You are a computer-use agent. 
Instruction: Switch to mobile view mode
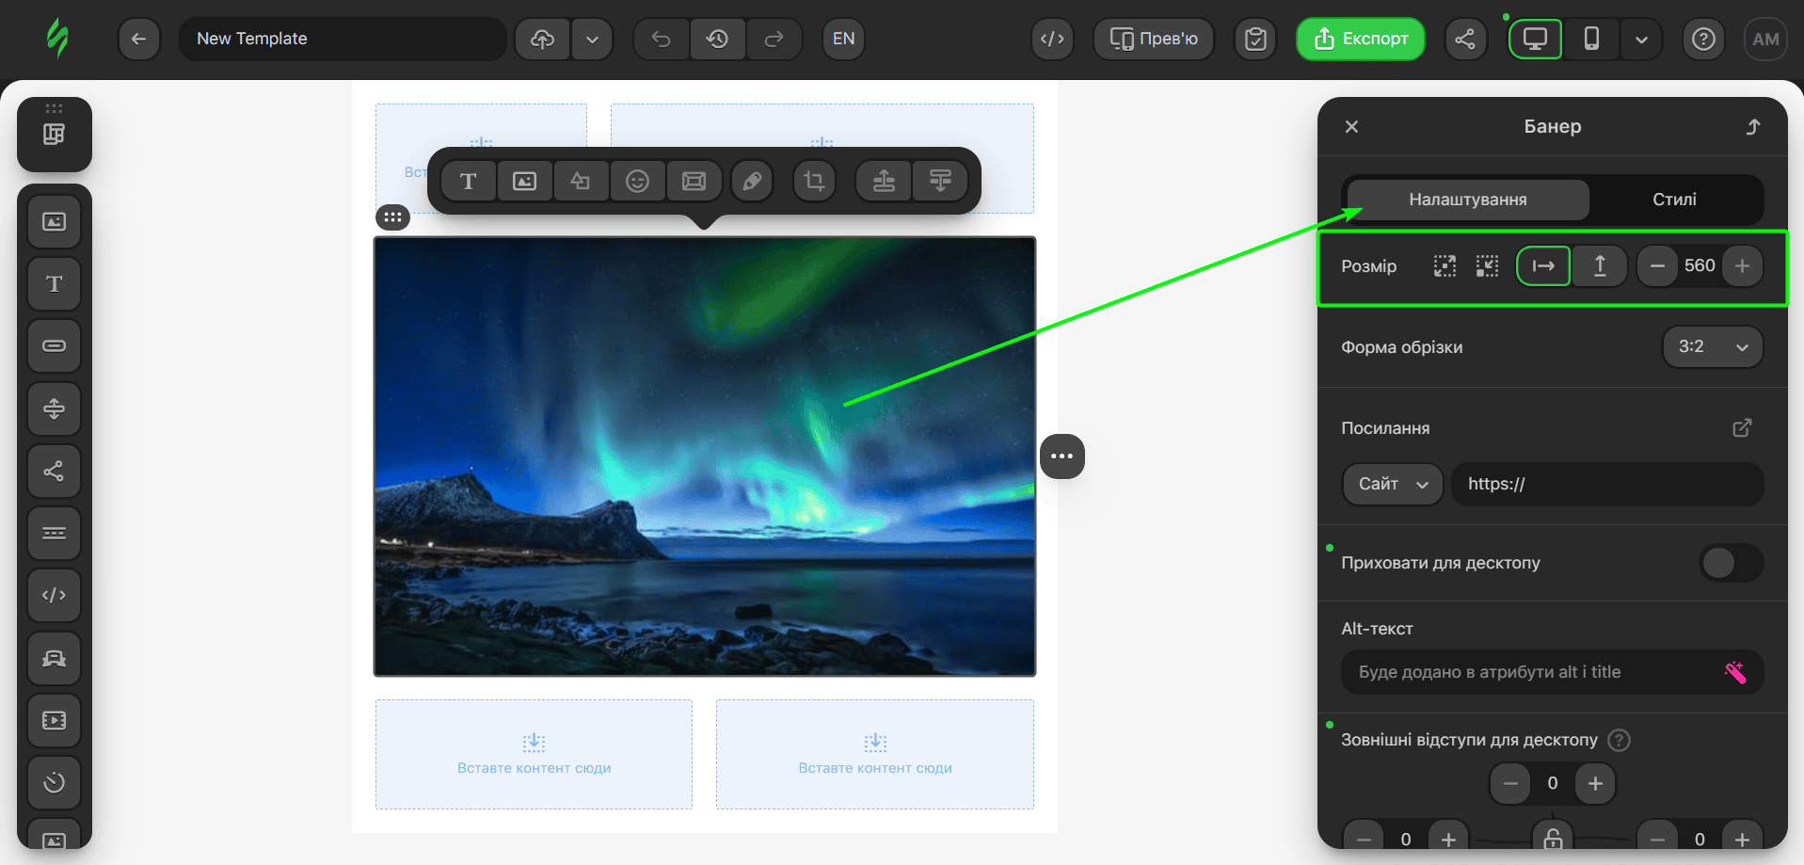1591,39
